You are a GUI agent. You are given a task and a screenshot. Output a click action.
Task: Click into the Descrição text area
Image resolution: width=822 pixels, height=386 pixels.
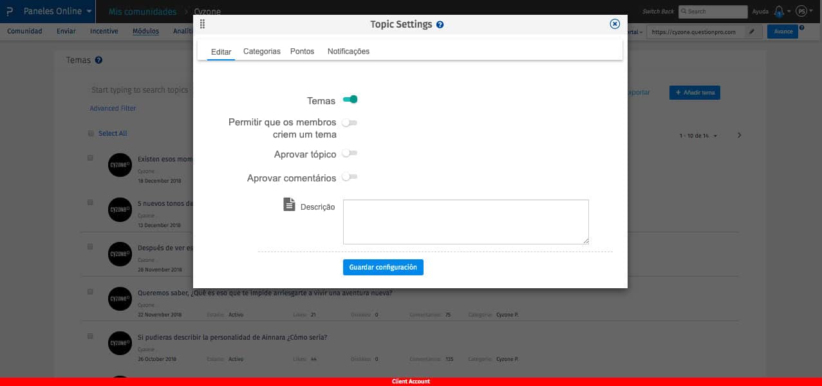[466, 222]
